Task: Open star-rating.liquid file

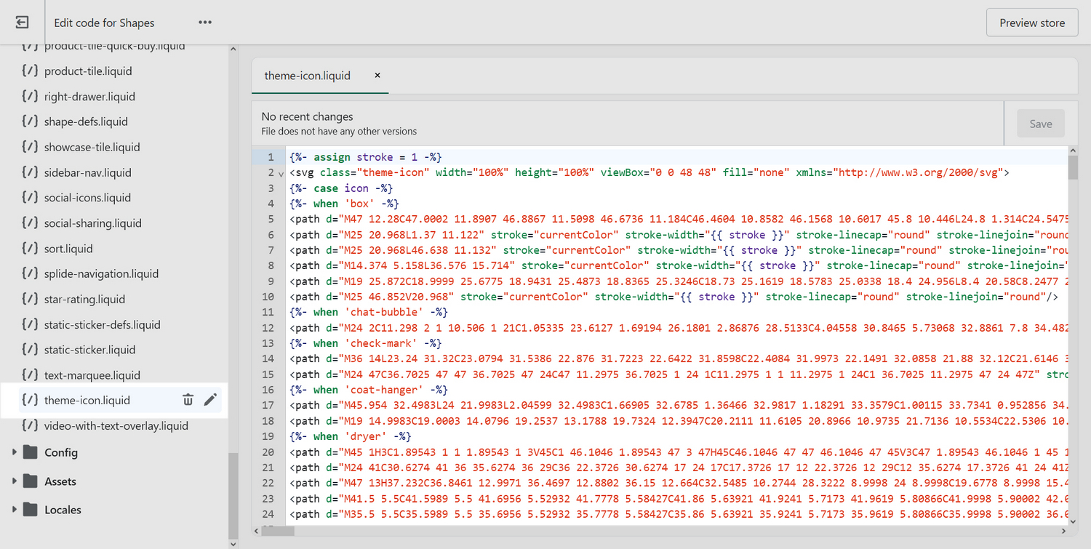Action: [84, 299]
